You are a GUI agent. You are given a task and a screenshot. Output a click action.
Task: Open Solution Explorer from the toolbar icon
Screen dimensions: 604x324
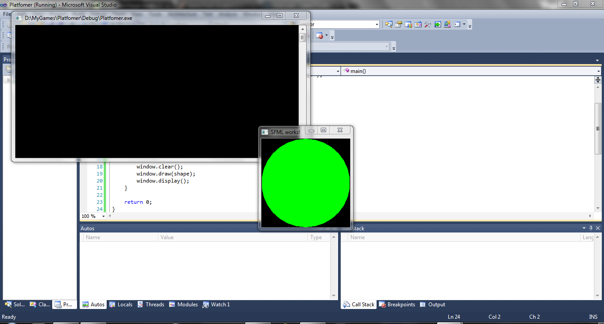pyautogui.click(x=389, y=24)
